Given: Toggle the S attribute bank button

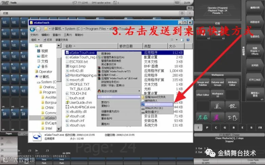Looking at the screenshot, I should tap(251, 128).
